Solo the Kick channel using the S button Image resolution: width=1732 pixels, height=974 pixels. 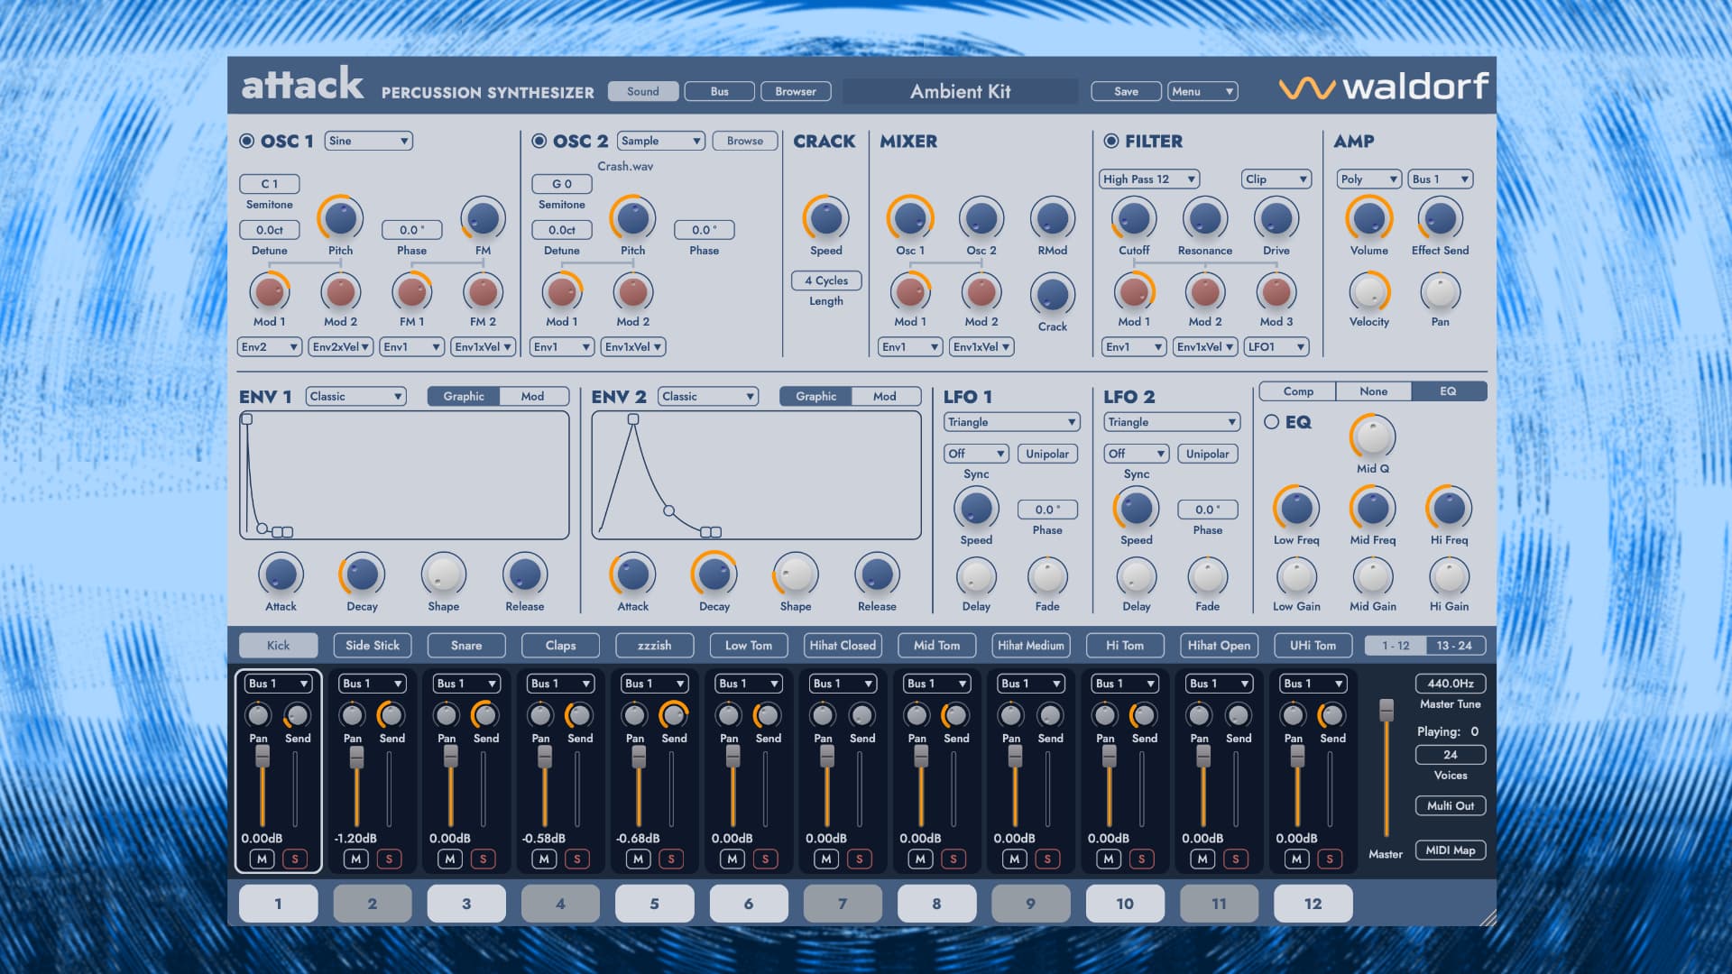coord(295,859)
